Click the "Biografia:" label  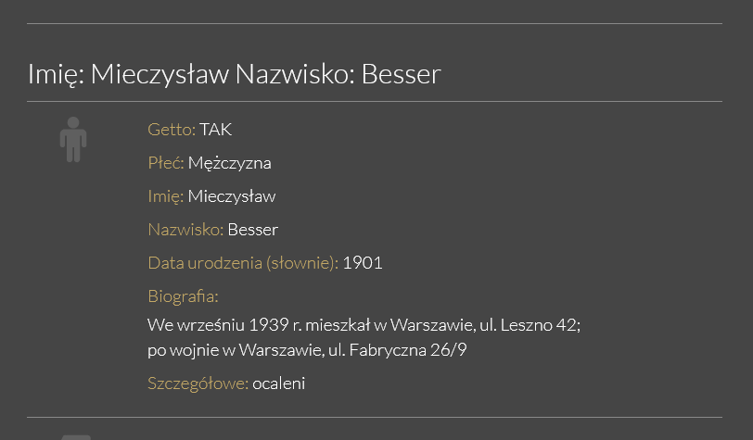point(183,296)
